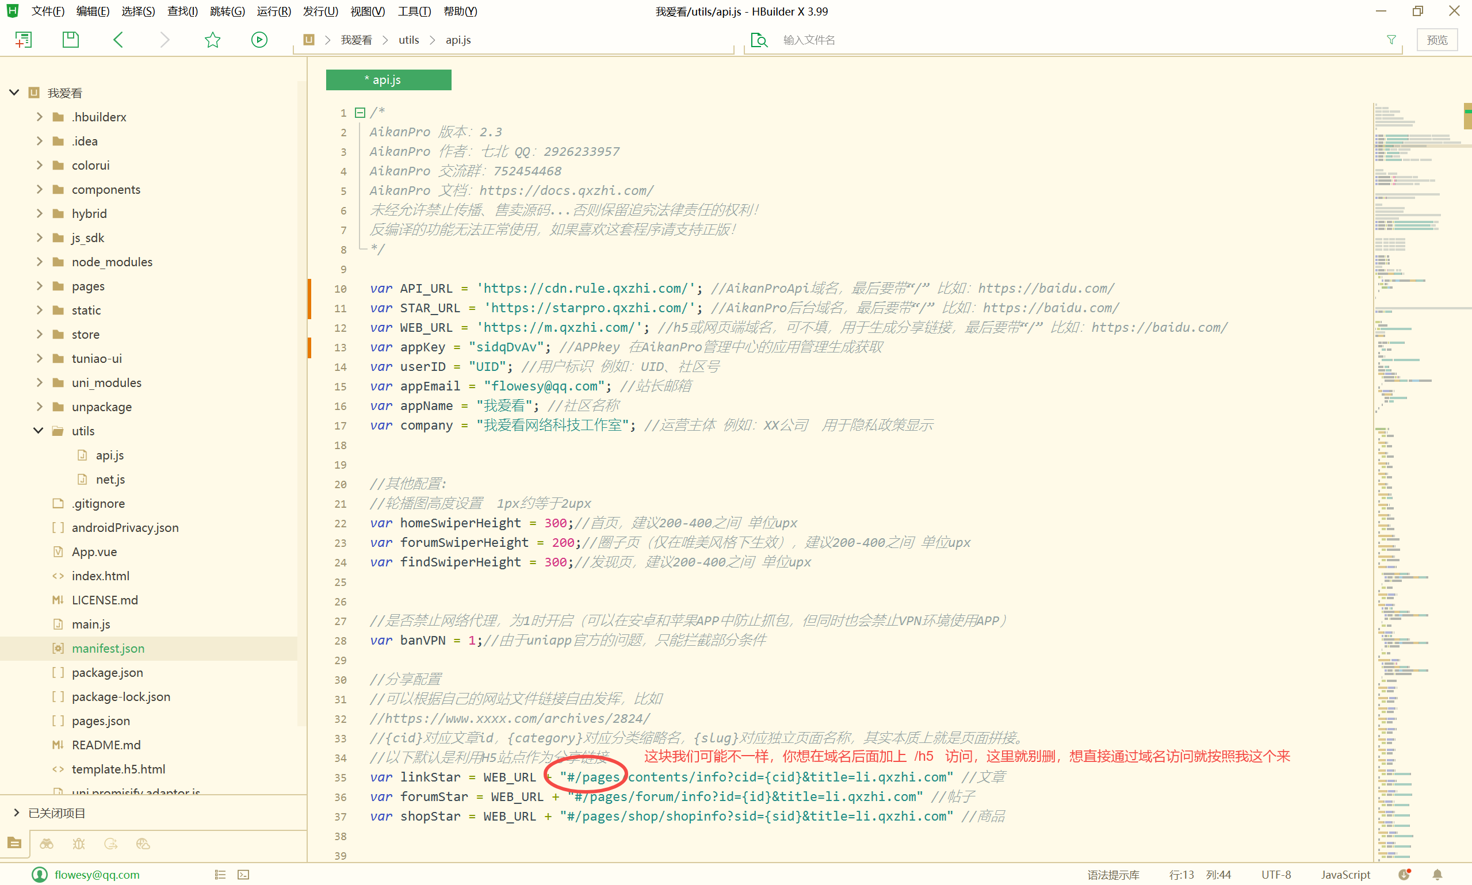Click the 预览 preview button
This screenshot has height=885, width=1472.
click(x=1436, y=40)
